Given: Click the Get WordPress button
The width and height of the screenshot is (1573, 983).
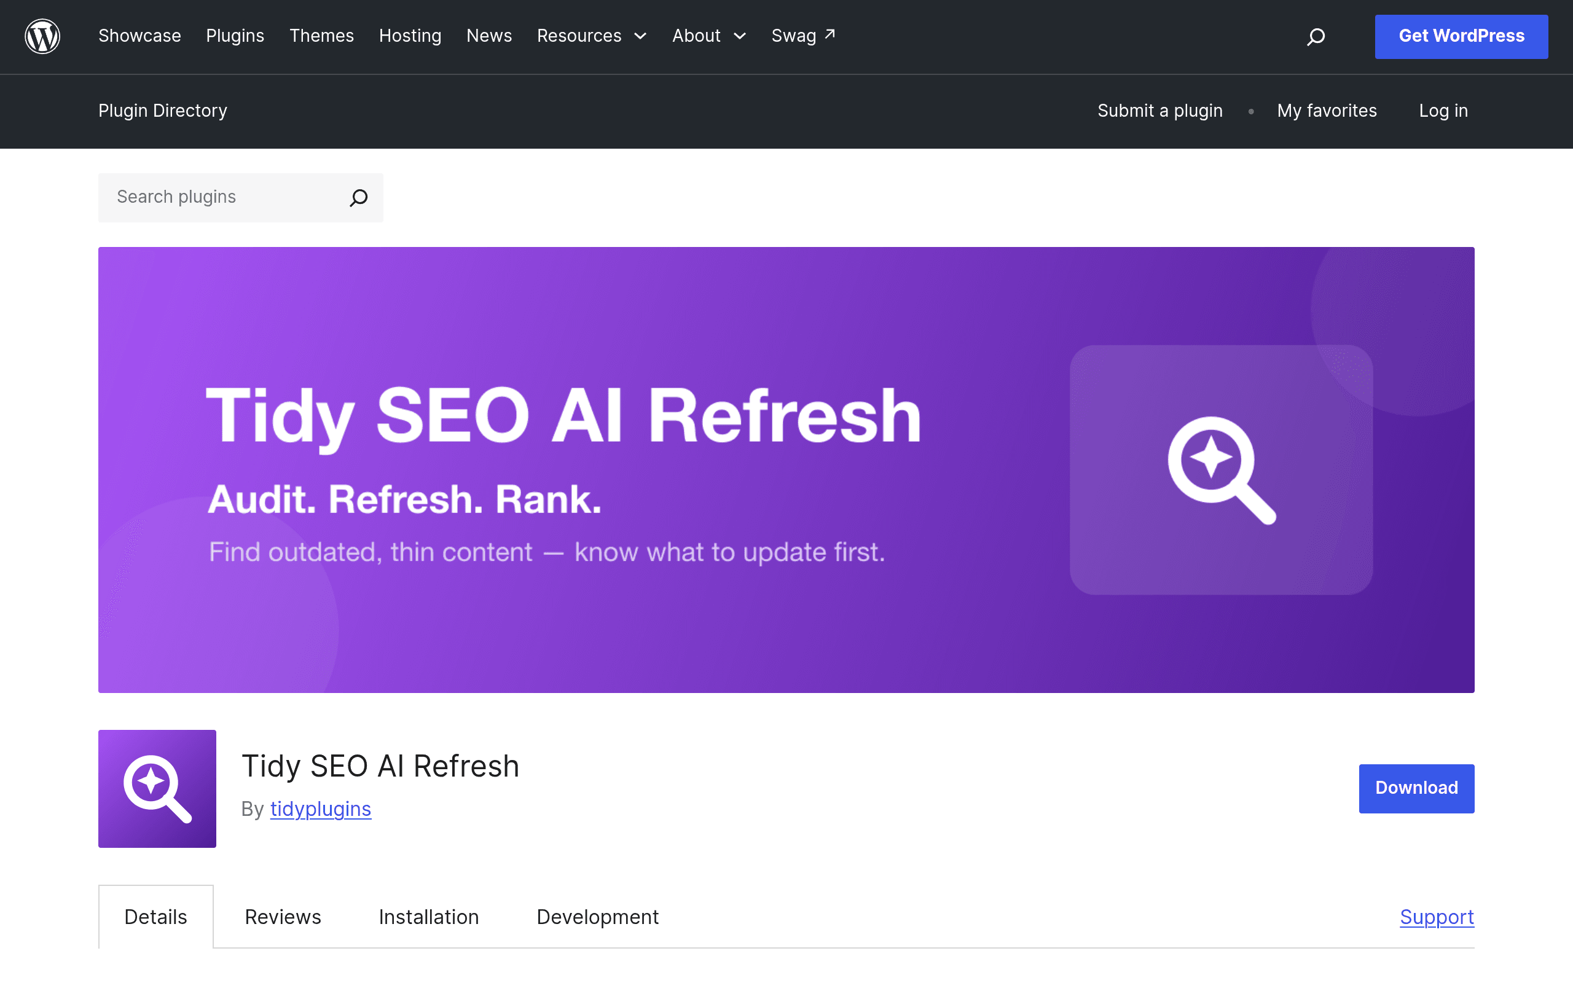Looking at the screenshot, I should (1461, 36).
